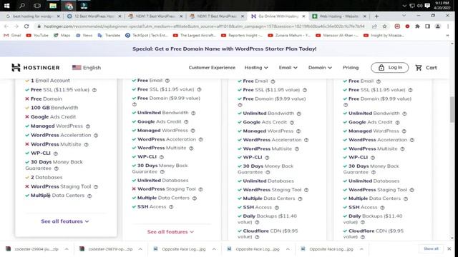Show info for WordPress Staging Tool in second plan
The width and height of the screenshot is (458, 257).
[200, 189]
